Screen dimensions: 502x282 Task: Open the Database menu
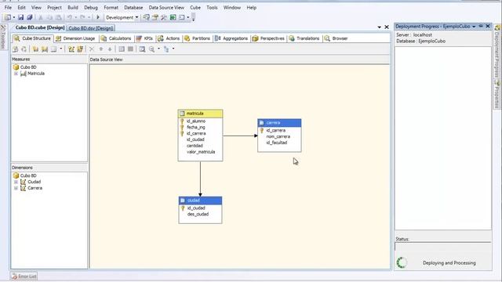click(x=133, y=7)
